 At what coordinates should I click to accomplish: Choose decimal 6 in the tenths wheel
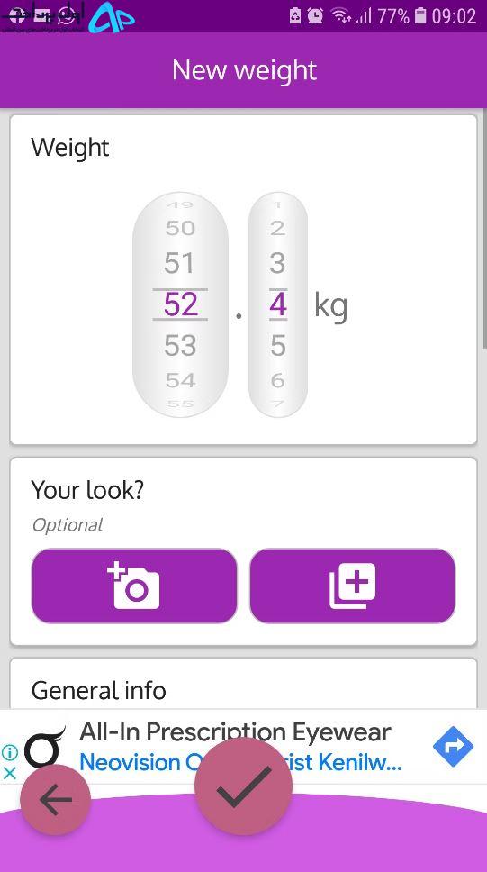tap(277, 380)
